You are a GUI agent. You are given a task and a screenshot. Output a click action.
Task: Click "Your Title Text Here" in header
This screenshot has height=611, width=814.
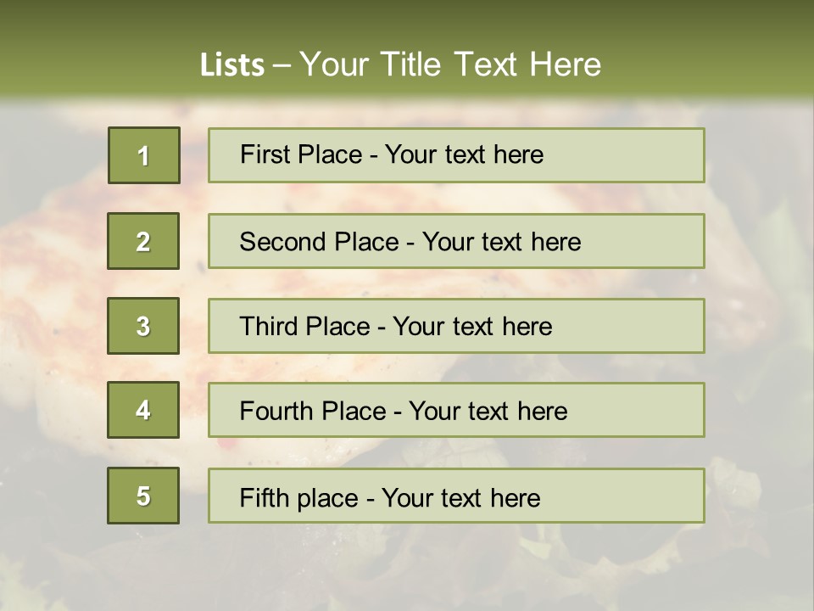(x=450, y=64)
